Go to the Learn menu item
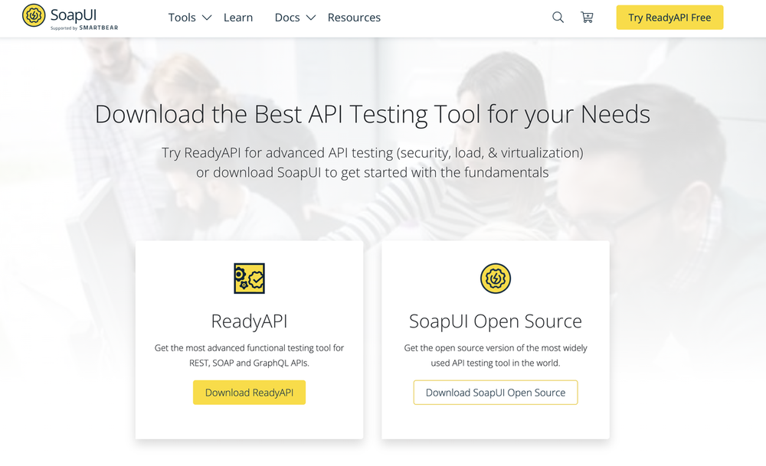 pyautogui.click(x=238, y=18)
